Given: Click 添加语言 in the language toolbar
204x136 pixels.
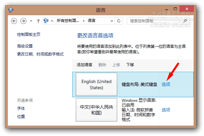Looking at the screenshot, I should (x=84, y=65).
